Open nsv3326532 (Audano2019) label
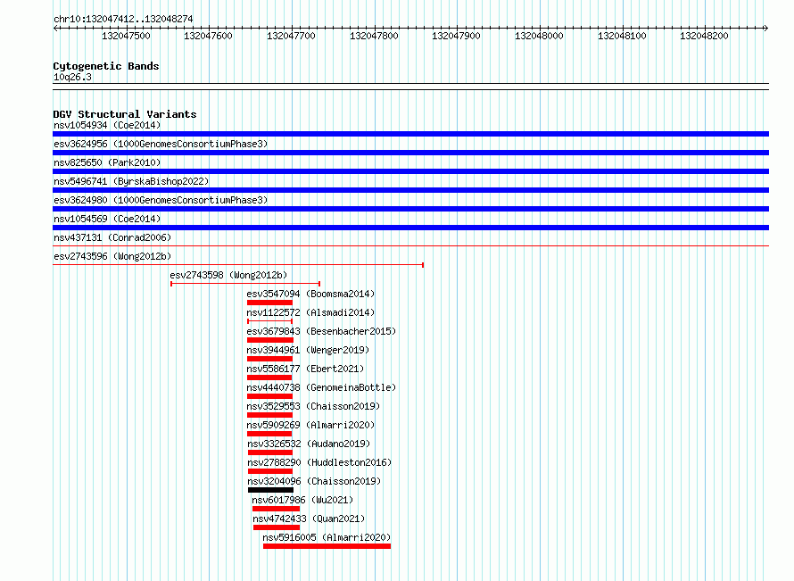Image resolution: width=794 pixels, height=581 pixels. (309, 444)
